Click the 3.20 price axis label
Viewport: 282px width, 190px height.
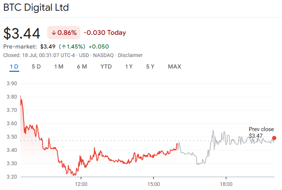click(x=12, y=177)
